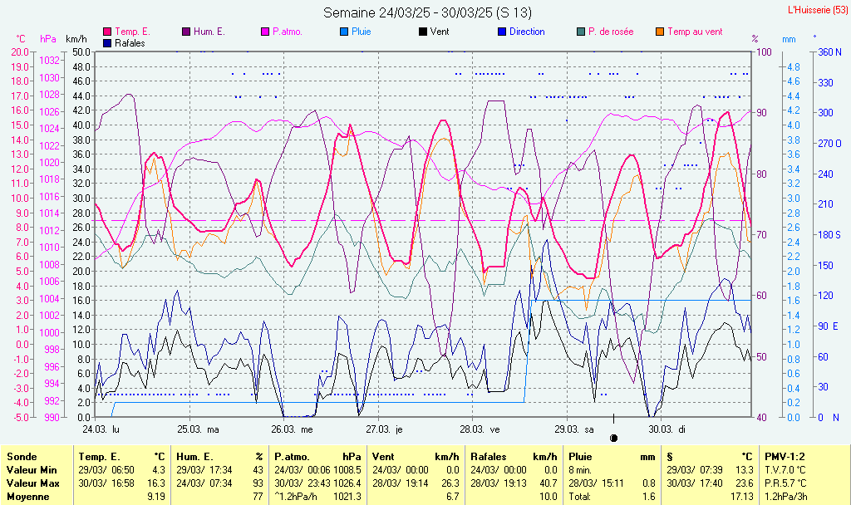Click the 'Valeur Max' row label
Screen dimensions: 851x505
point(32,483)
